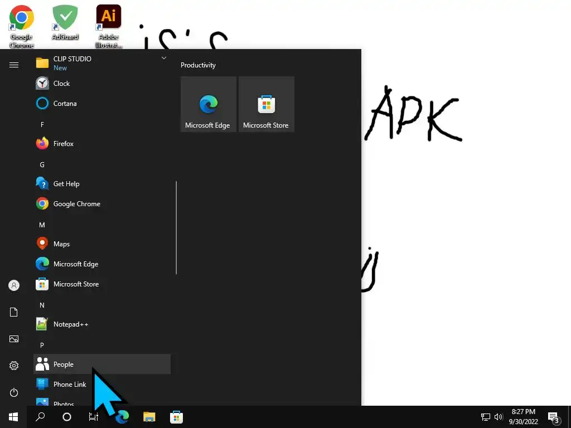Expand the Start menu hamburger button
This screenshot has height=428, width=571.
(x=14, y=65)
